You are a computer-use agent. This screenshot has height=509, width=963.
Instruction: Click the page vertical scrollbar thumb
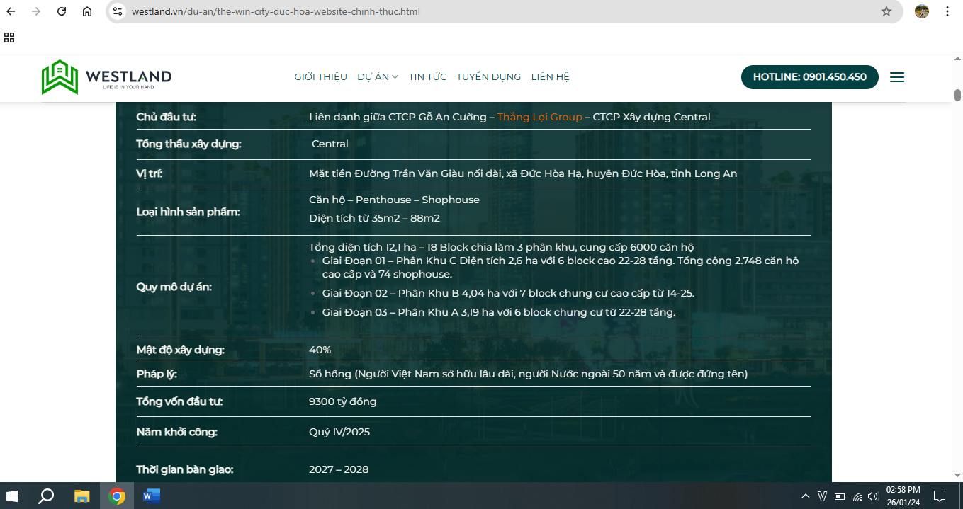[x=957, y=95]
